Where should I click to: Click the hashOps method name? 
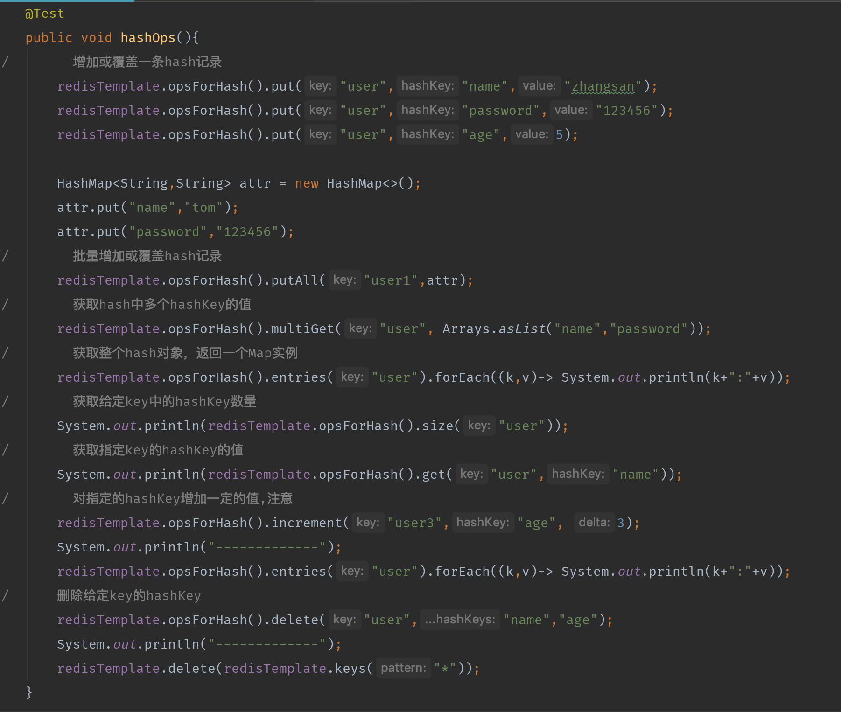point(147,38)
